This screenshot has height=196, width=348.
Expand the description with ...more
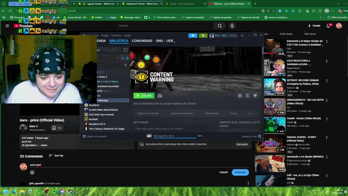(43, 145)
